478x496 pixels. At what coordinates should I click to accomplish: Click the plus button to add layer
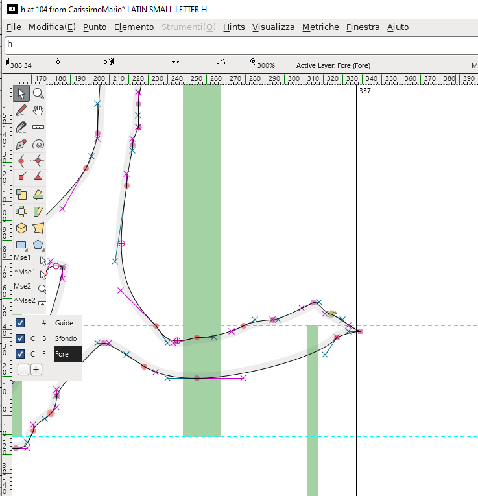36,370
